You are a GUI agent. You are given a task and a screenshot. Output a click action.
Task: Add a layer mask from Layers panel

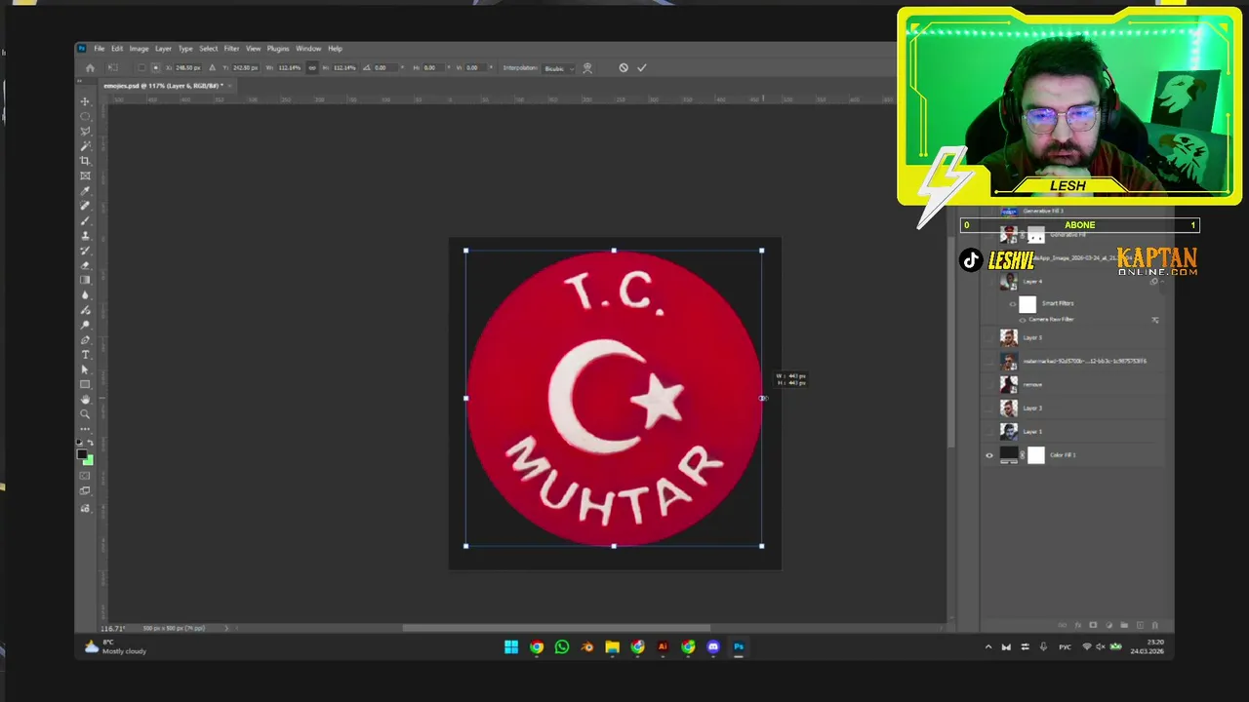point(1093,625)
